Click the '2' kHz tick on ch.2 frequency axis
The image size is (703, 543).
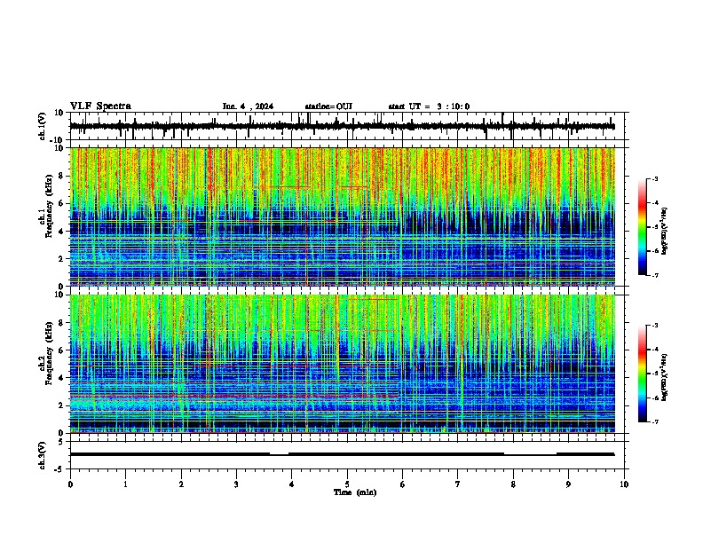[61, 405]
